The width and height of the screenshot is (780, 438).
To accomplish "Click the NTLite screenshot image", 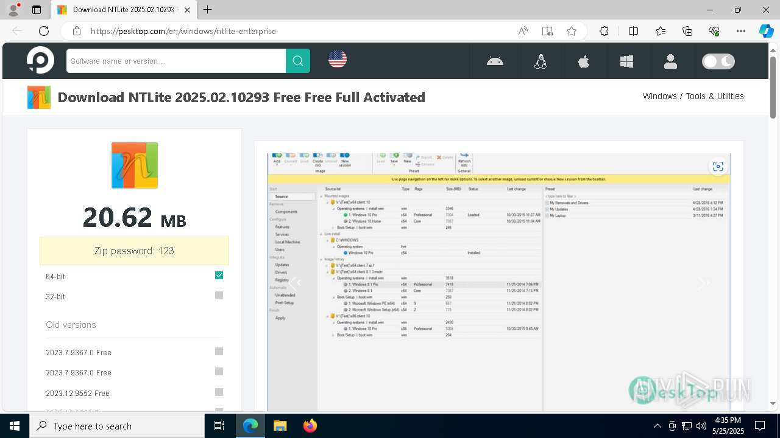I will [x=498, y=282].
